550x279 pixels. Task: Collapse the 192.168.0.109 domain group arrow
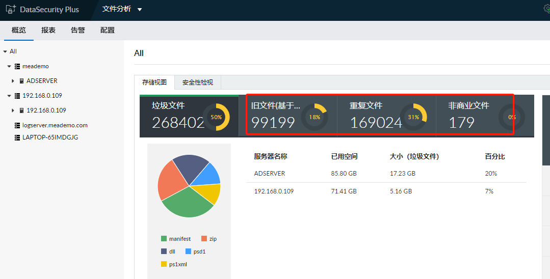(10, 96)
